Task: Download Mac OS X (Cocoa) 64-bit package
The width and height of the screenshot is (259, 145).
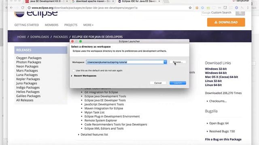Action: tap(221, 77)
